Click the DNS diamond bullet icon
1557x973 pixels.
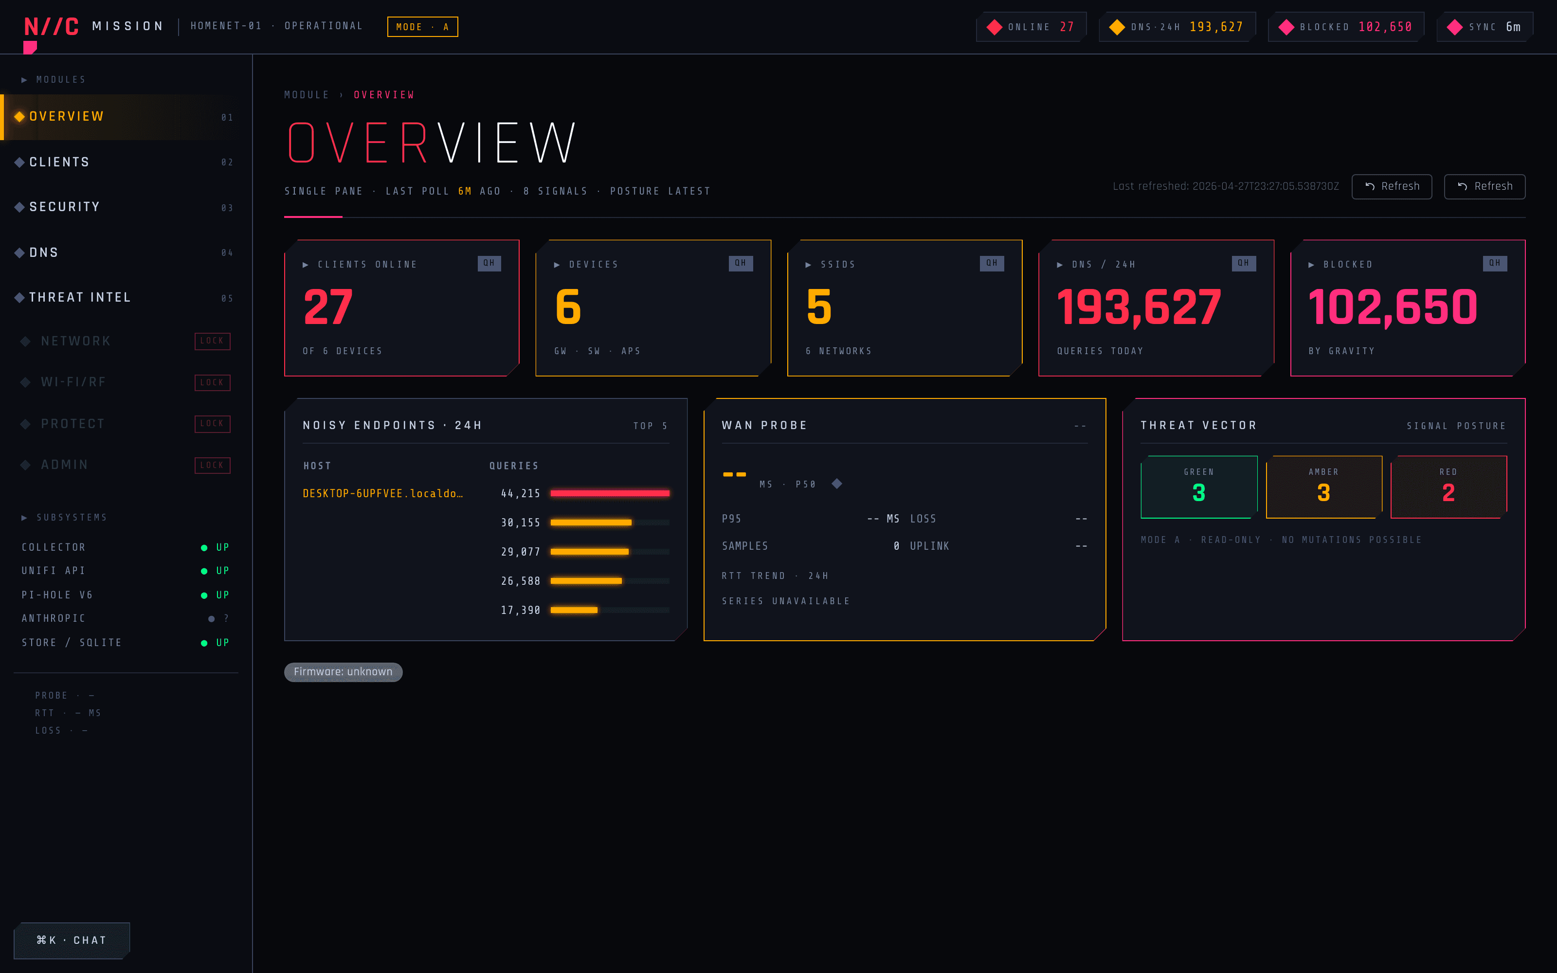[19, 253]
